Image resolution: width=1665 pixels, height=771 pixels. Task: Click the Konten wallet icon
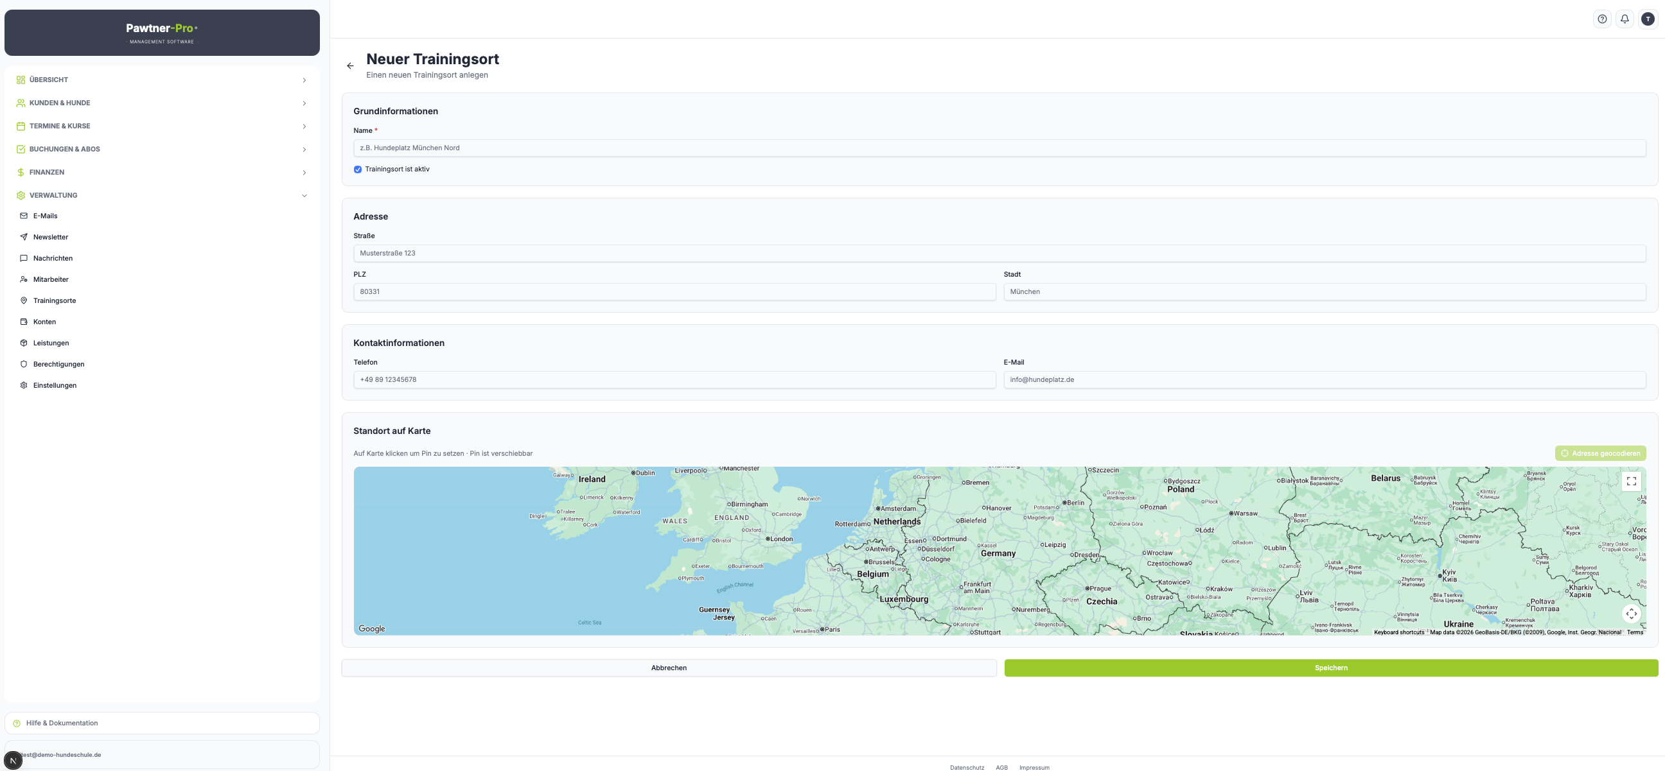pos(24,322)
